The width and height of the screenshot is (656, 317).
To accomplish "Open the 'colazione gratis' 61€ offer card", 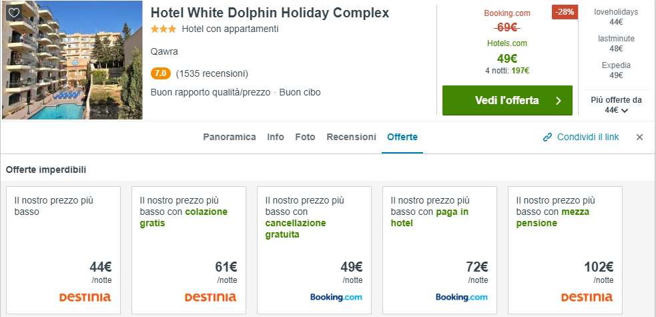I will (x=189, y=250).
